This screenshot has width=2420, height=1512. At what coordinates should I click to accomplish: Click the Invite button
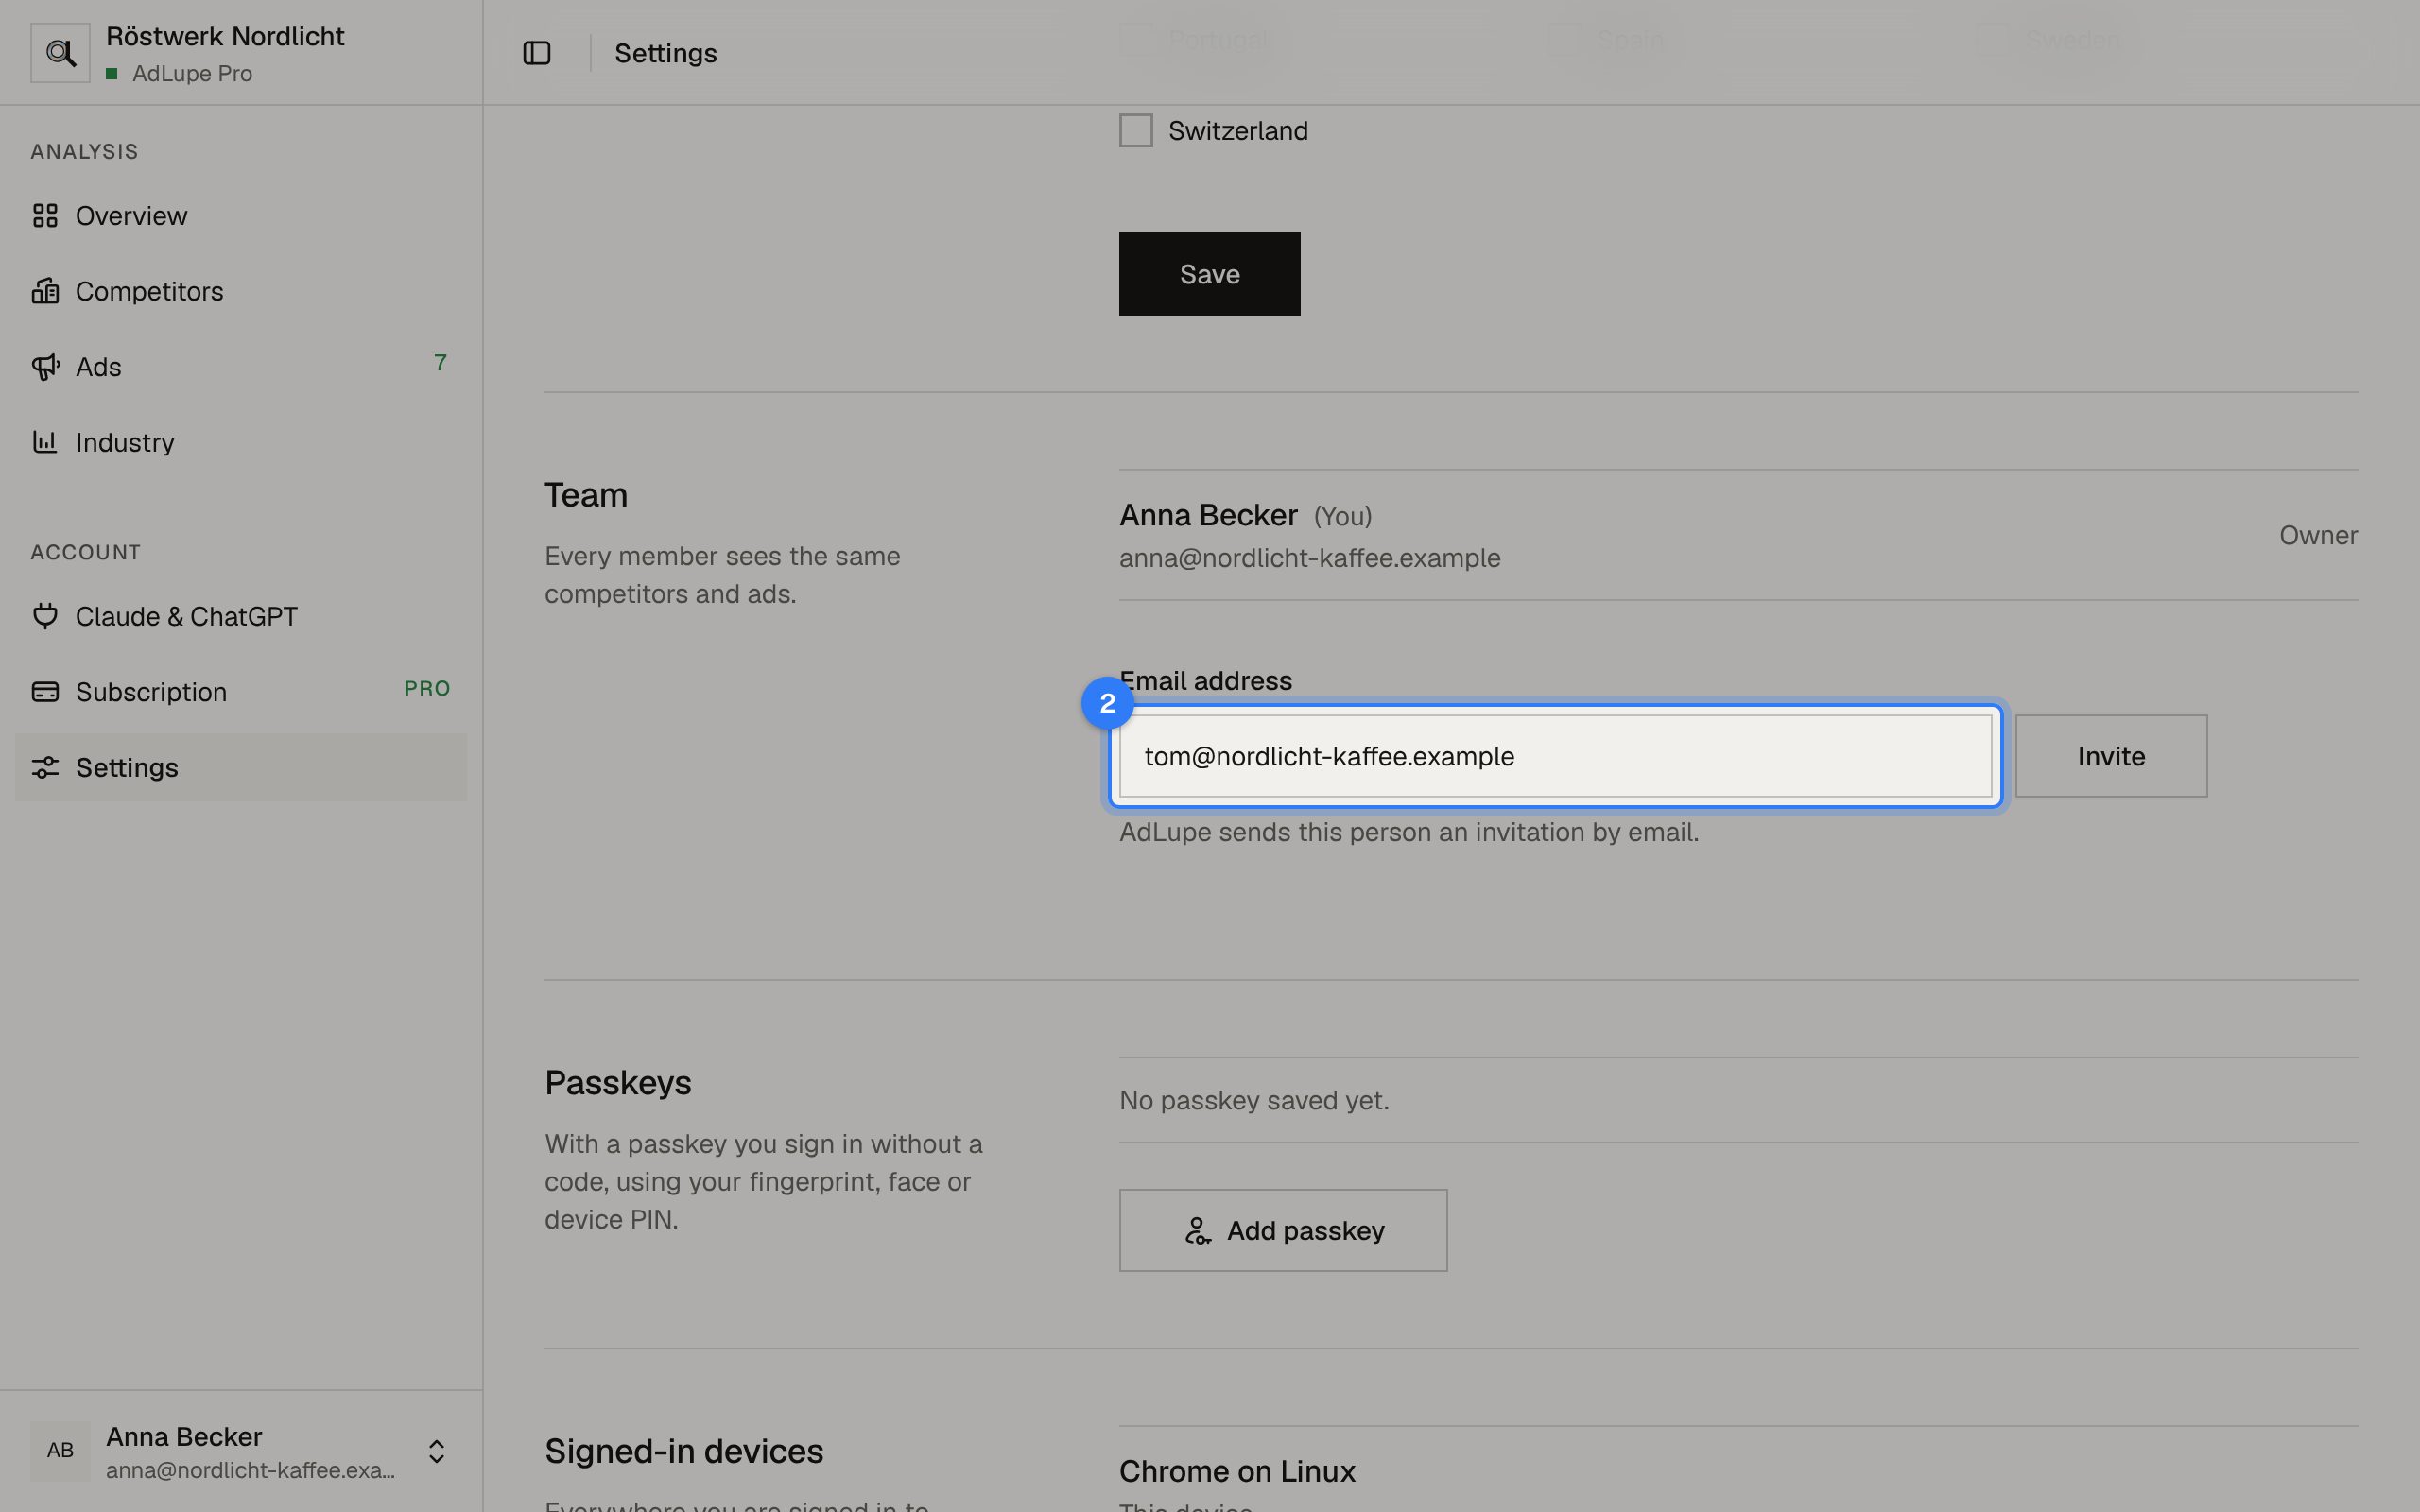[x=2111, y=756]
